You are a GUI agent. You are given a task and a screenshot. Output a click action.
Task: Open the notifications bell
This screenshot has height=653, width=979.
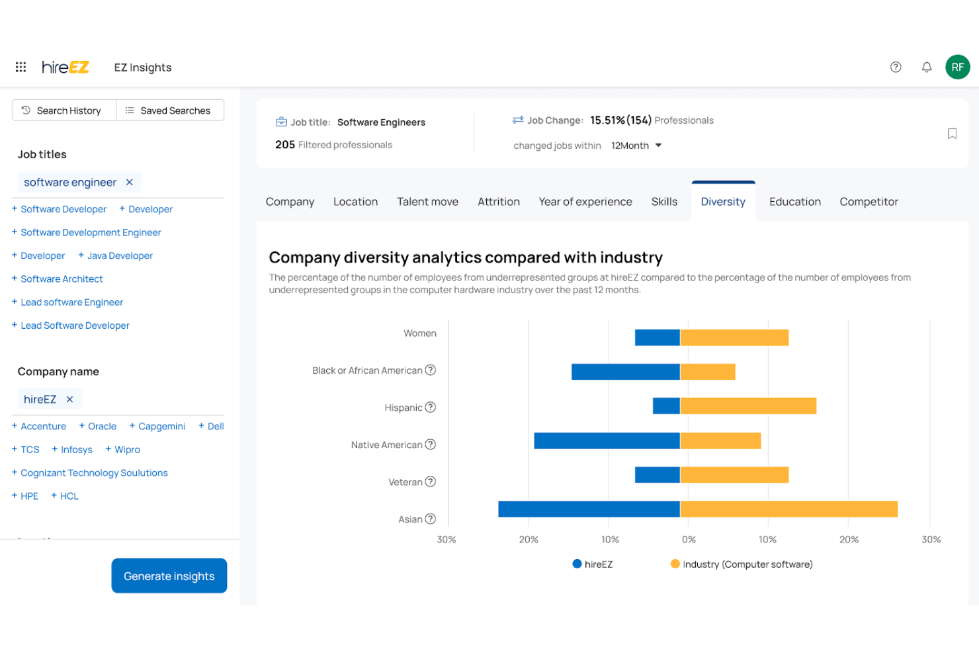click(x=927, y=67)
